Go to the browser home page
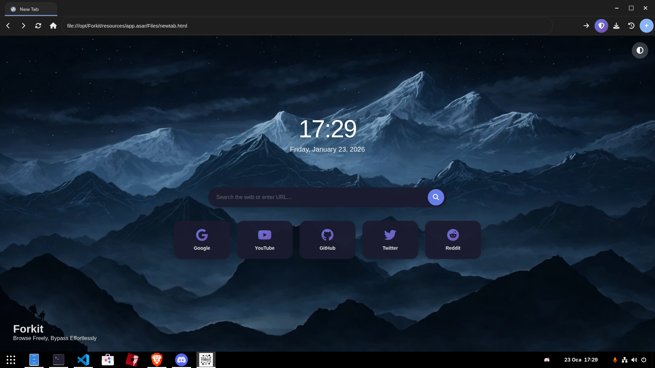This screenshot has width=655, height=368. [53, 26]
